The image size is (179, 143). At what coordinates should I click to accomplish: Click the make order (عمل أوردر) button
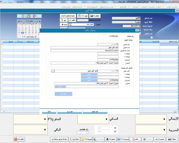pos(70,112)
